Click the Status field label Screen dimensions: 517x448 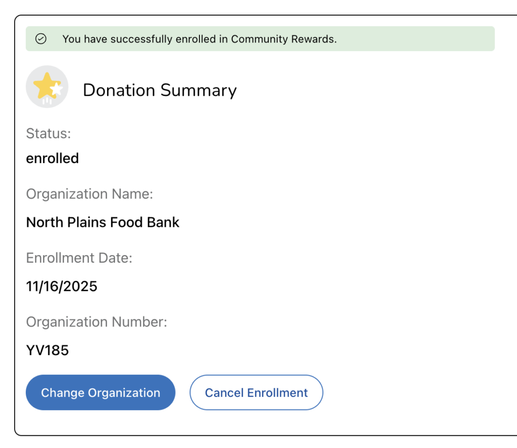coord(48,133)
